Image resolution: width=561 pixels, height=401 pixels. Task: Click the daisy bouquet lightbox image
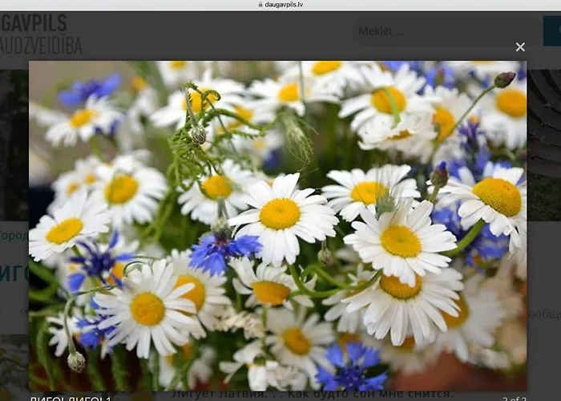point(277,225)
